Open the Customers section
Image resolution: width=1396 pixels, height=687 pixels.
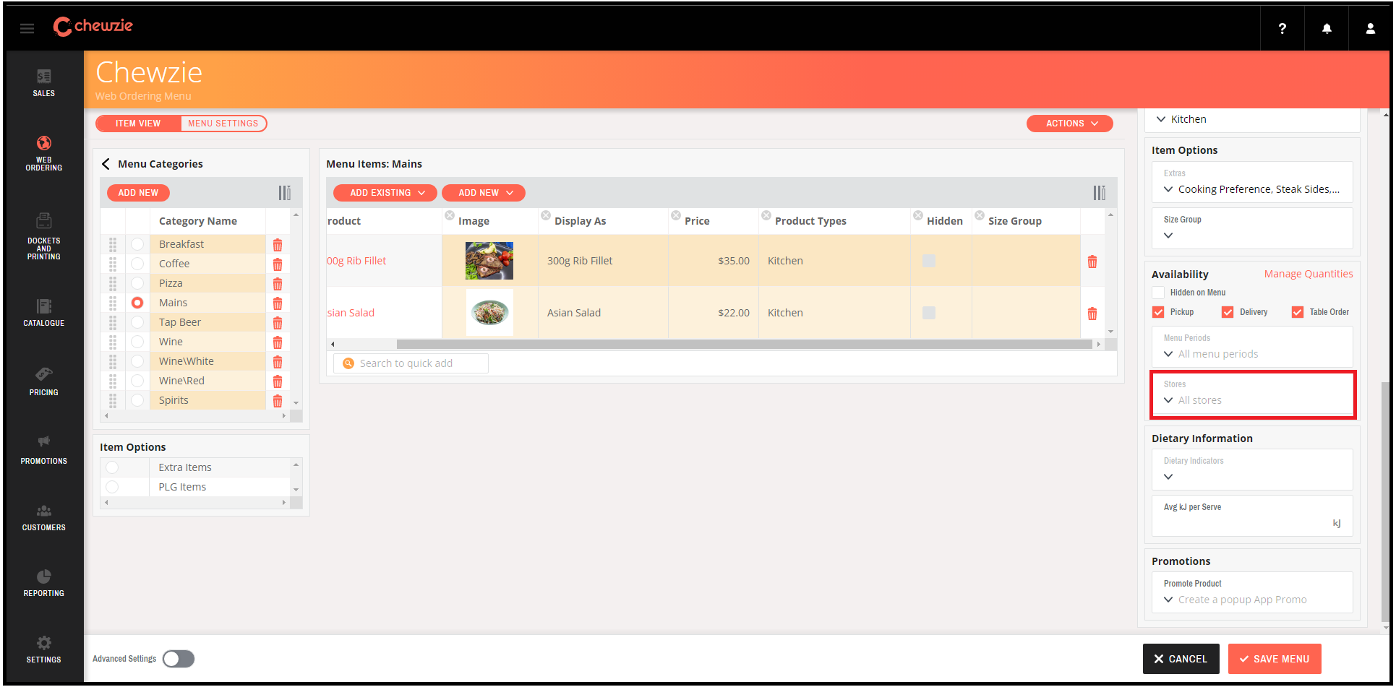pyautogui.click(x=44, y=518)
